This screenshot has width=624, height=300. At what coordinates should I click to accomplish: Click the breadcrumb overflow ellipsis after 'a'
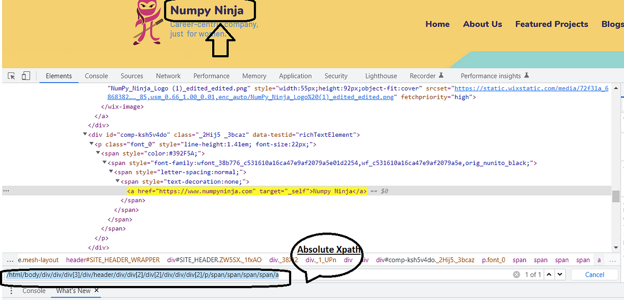[613, 260]
